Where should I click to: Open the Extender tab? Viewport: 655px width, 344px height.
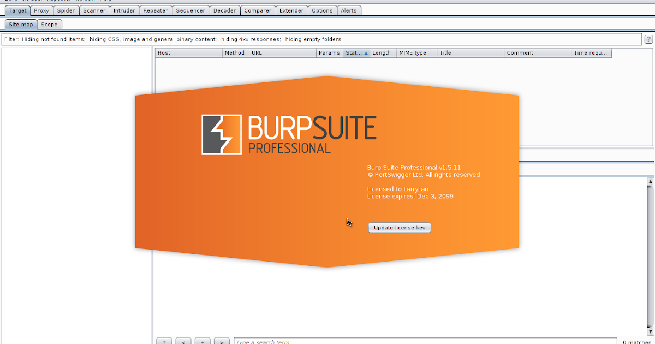[x=292, y=10]
